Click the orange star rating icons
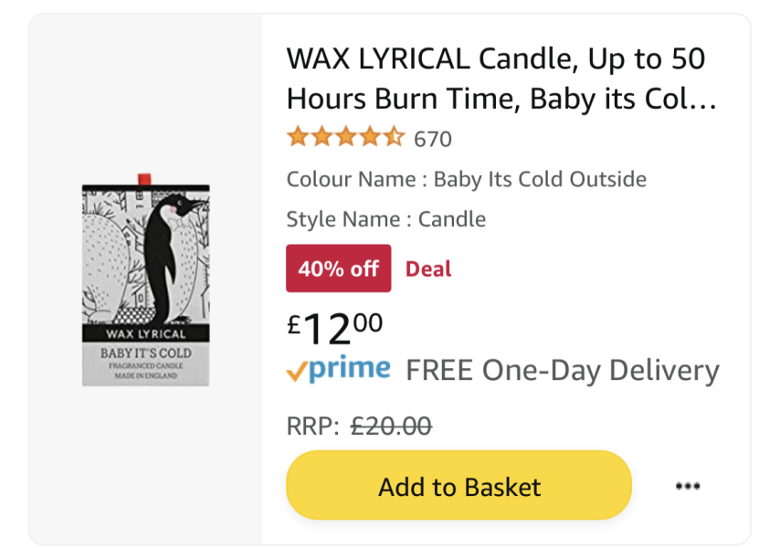Image resolution: width=780 pixels, height=548 pixels. 344,138
